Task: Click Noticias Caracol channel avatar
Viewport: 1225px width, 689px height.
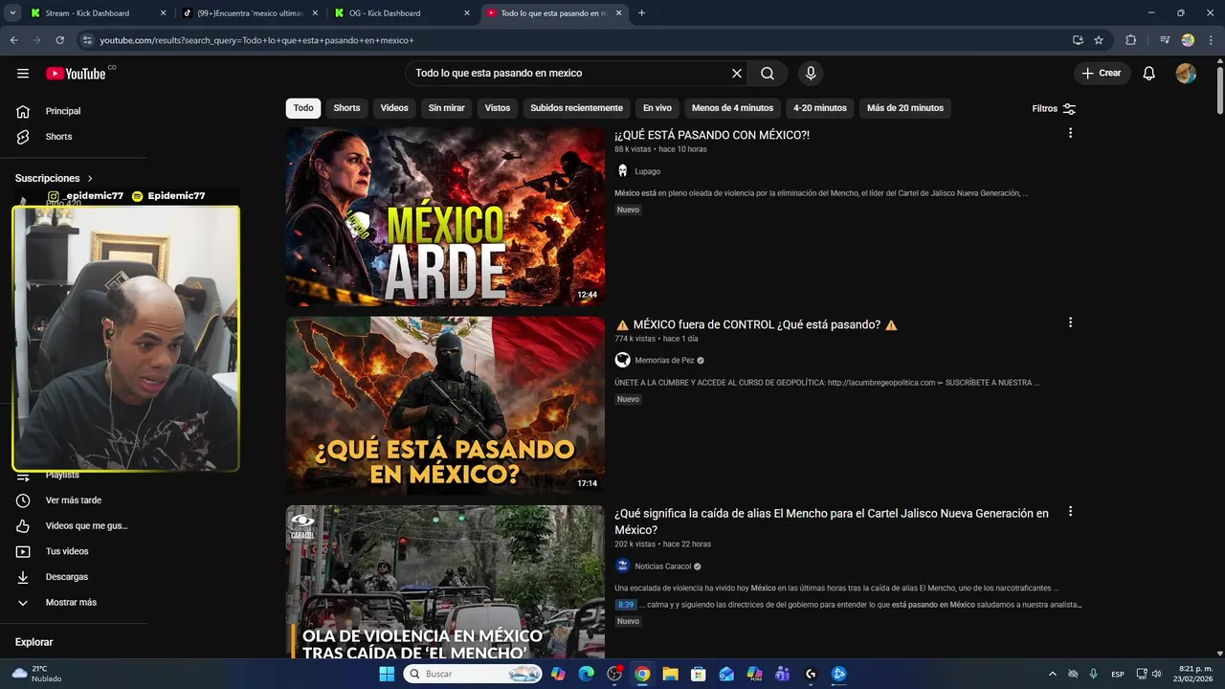Action: [622, 567]
